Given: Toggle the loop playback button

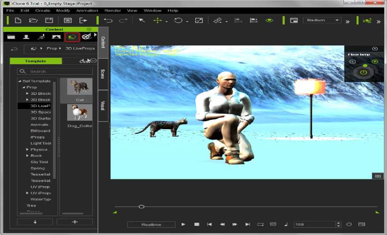Looking at the screenshot, I should tap(260, 224).
